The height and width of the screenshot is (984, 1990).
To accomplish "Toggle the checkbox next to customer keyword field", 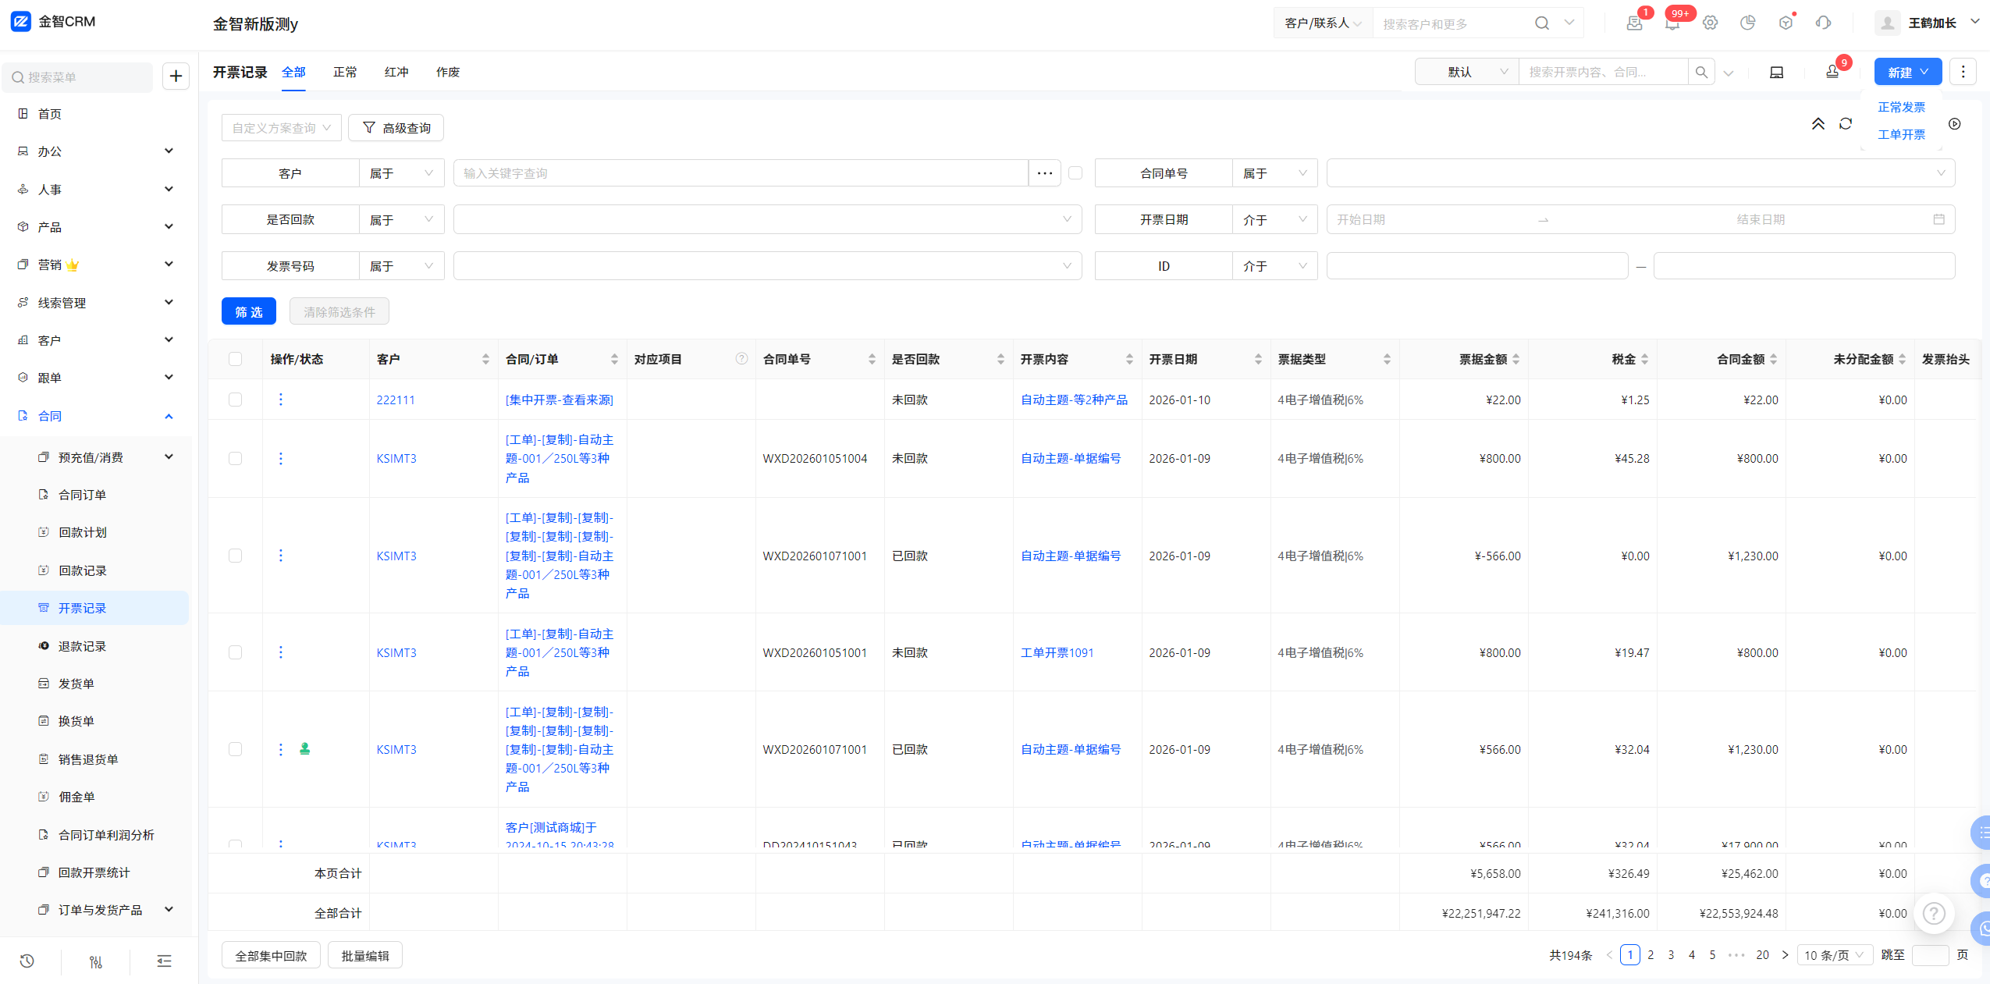I will [1075, 173].
